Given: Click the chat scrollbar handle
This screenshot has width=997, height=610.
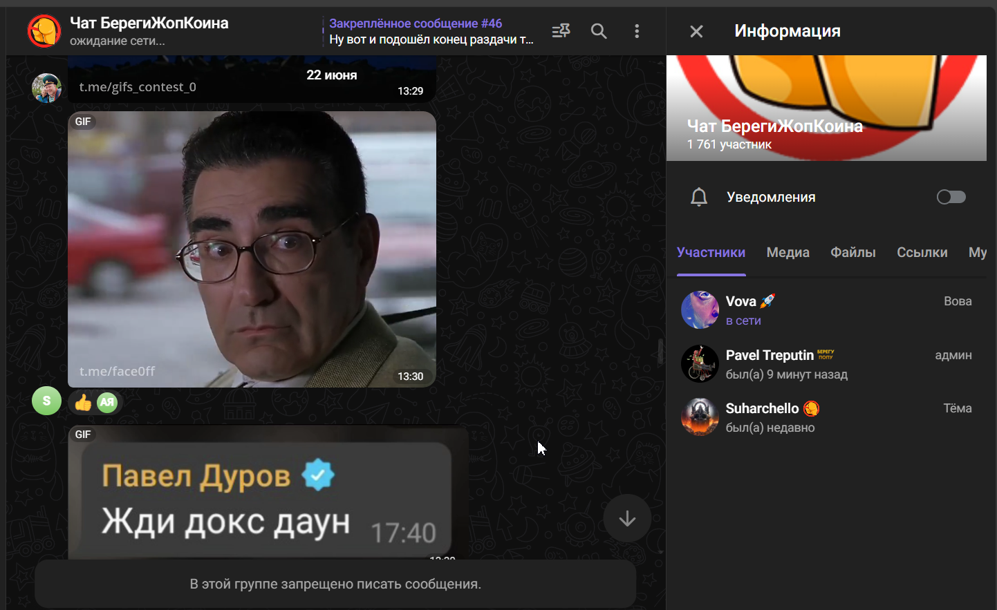Looking at the screenshot, I should (660, 352).
